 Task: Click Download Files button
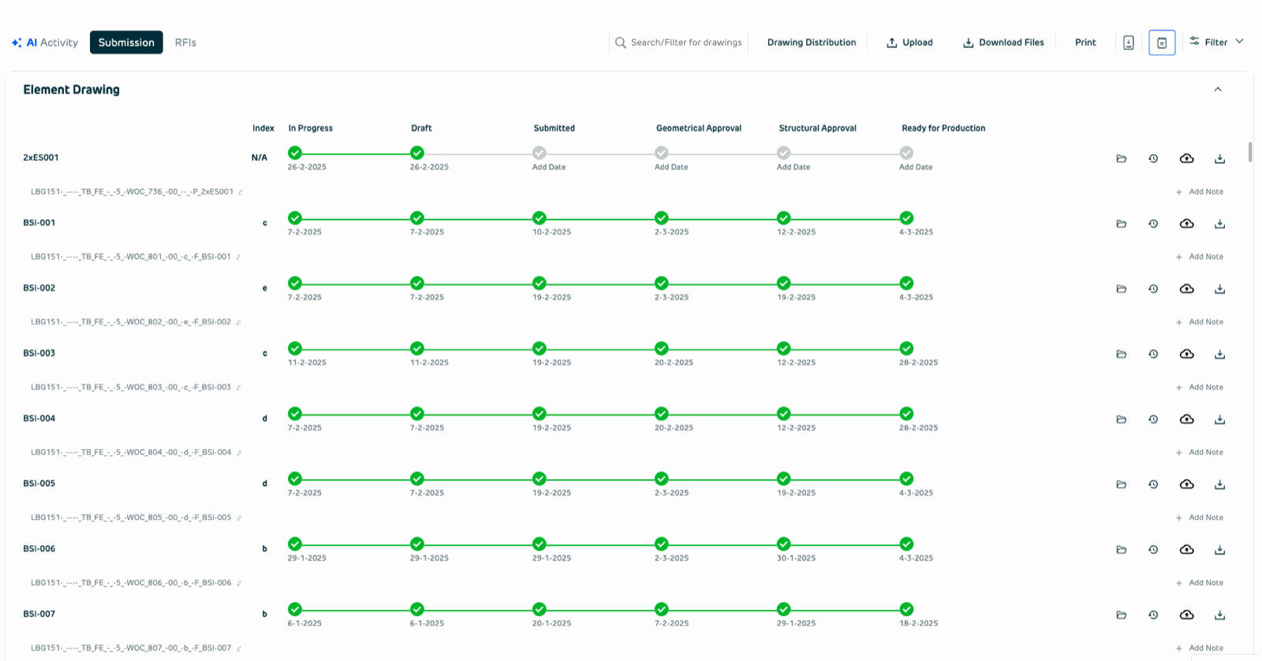(x=1003, y=43)
